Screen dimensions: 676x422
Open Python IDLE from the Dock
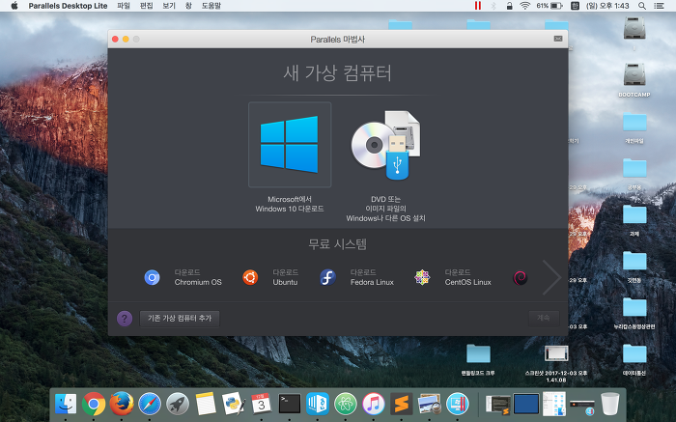pos(234,405)
